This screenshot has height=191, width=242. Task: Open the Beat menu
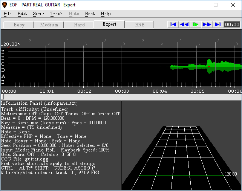coord(90,14)
